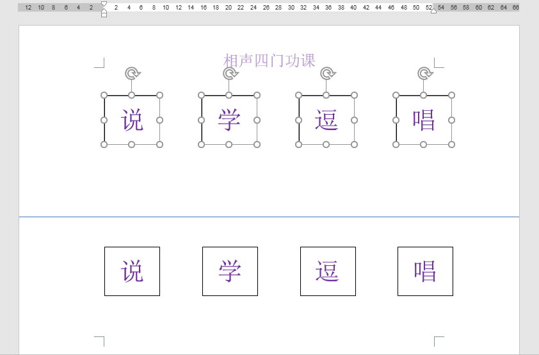The image size is (539, 355).
Task: Select the hanging indent marker on the ruler
Action: [x=104, y=10]
